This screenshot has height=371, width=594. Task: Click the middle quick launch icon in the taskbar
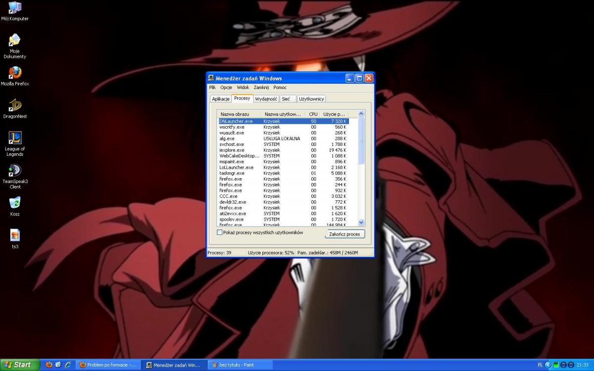[58, 365]
